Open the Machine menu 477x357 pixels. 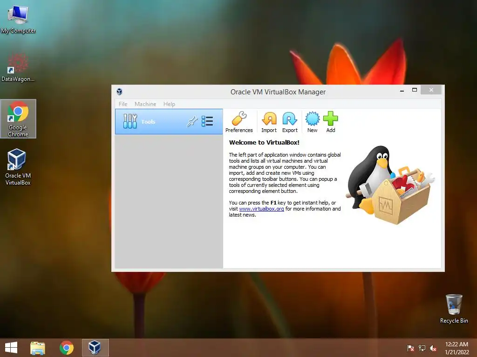point(145,104)
